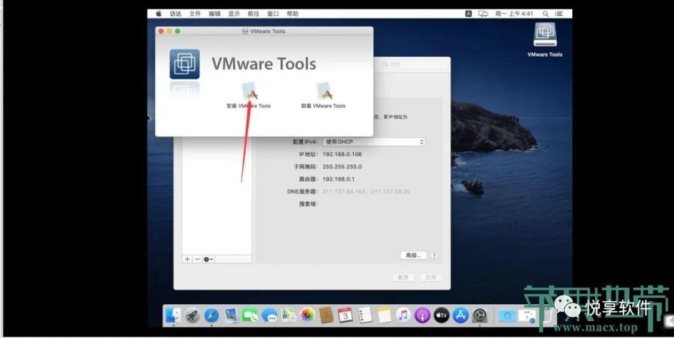Screen dimensions: 674x338
Task: Open the 前往 menu
Action: 253,14
